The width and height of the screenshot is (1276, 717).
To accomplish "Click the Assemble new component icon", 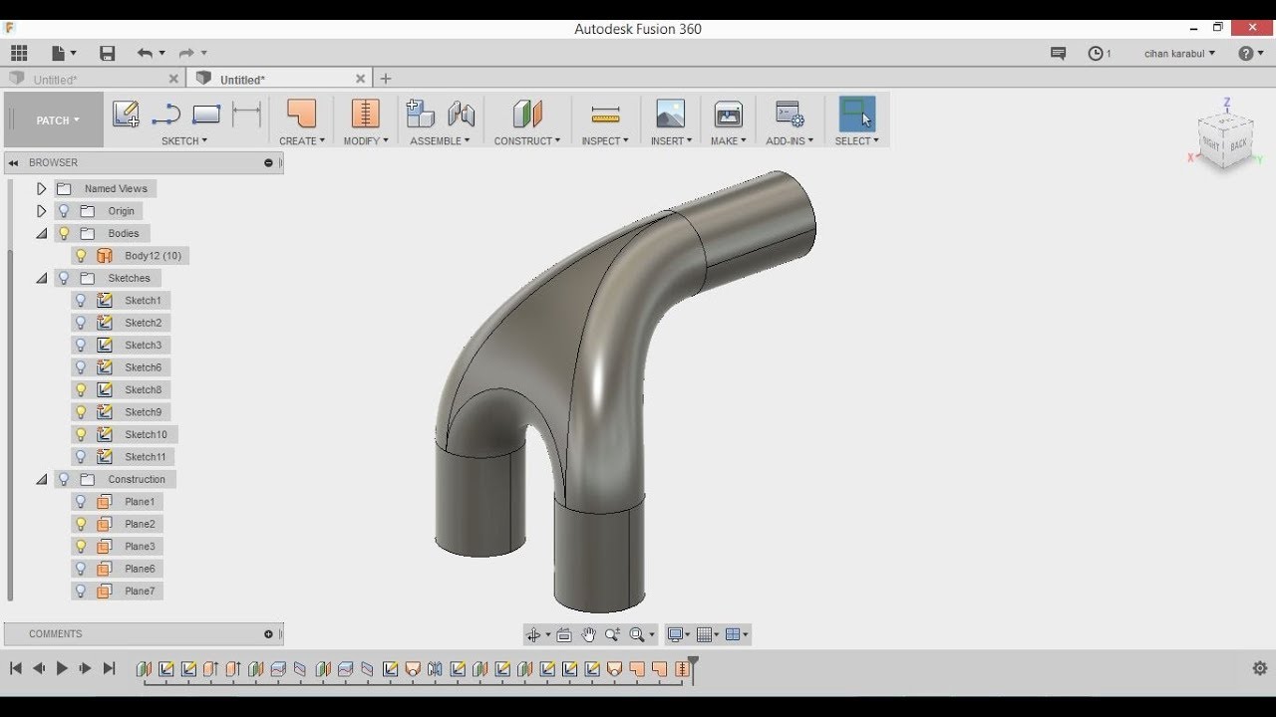I will coord(420,114).
